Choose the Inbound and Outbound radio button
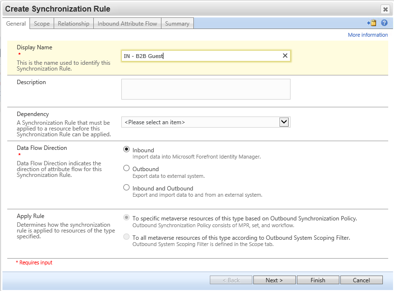This screenshot has width=394, height=291. point(126,188)
